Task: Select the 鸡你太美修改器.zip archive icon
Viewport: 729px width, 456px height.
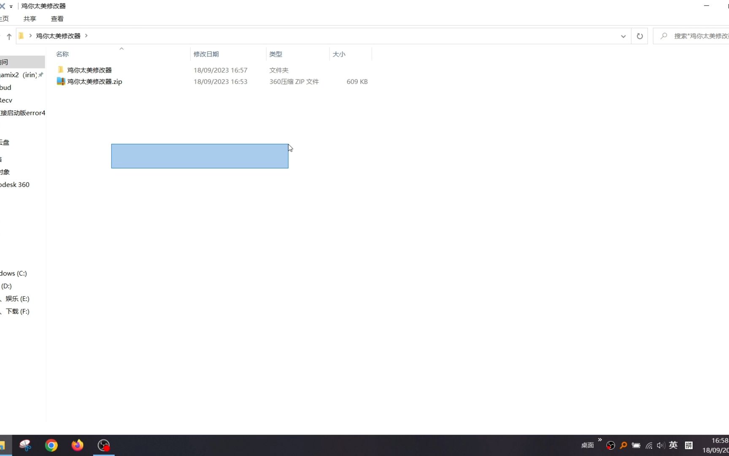Action: pos(61,81)
